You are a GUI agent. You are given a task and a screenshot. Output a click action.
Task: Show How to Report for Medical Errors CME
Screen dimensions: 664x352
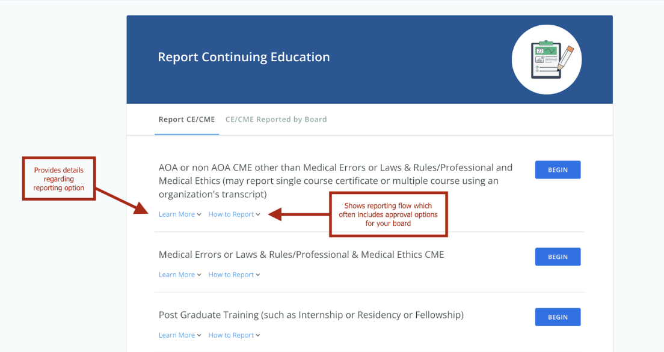point(234,275)
